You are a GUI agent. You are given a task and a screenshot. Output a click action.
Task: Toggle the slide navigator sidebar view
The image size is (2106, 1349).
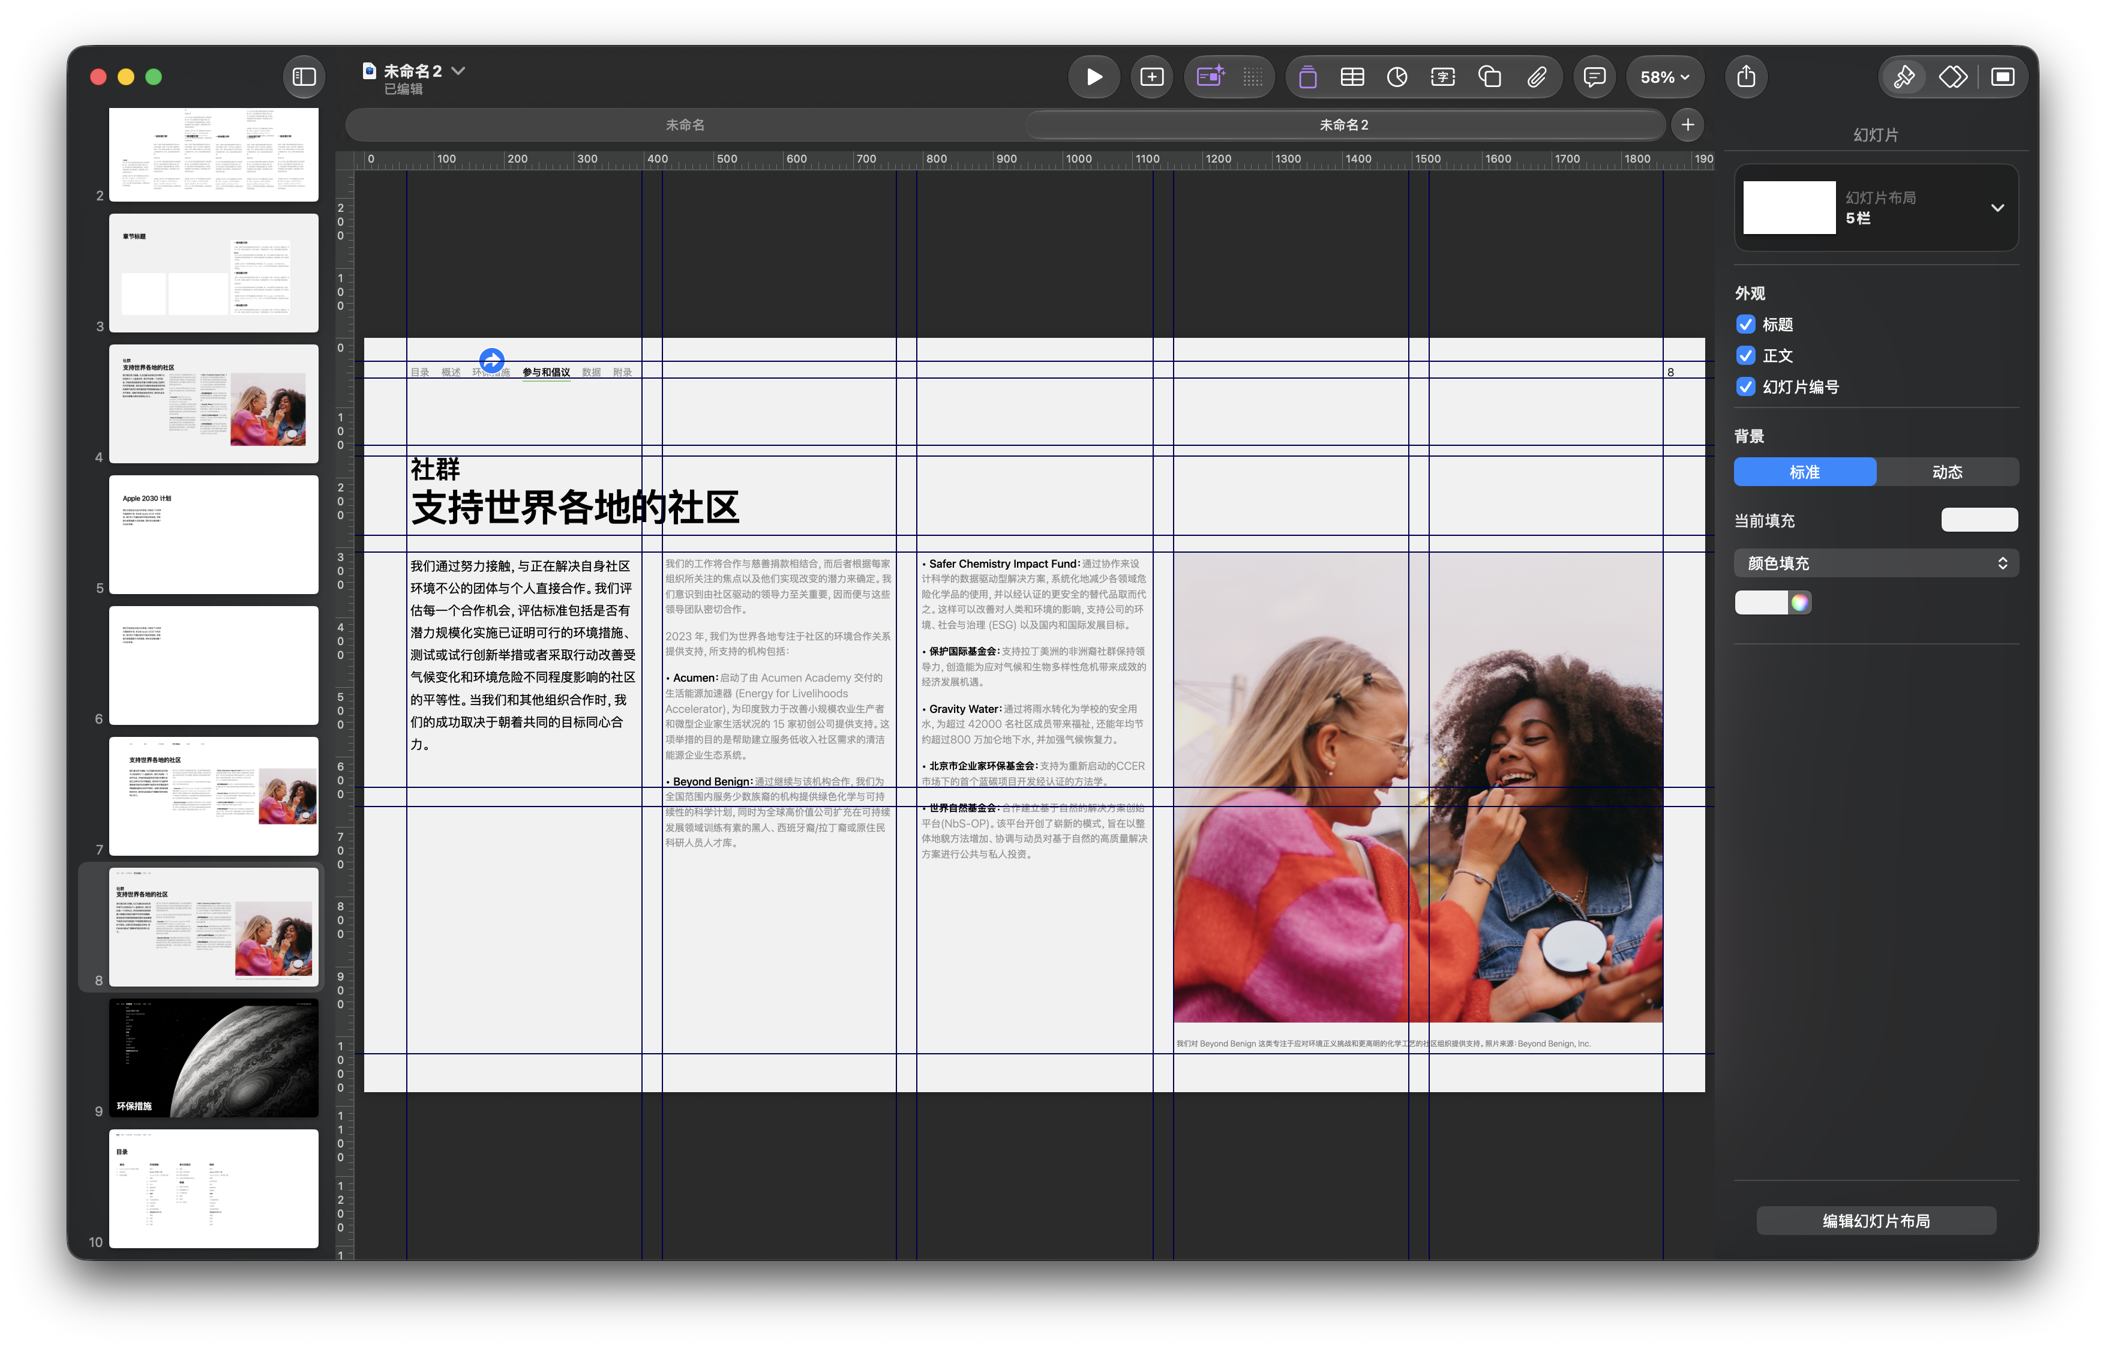[x=304, y=77]
